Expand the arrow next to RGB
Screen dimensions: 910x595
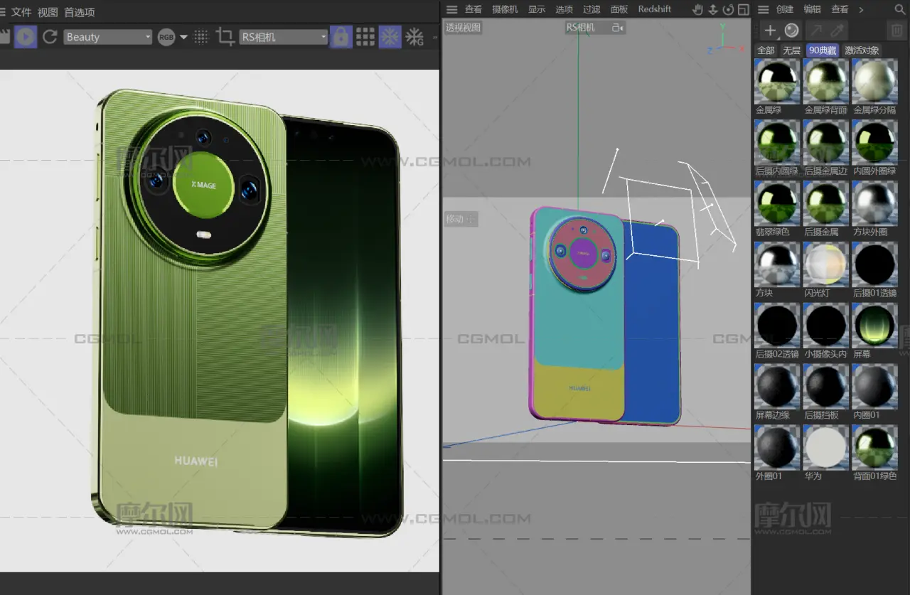tap(183, 37)
